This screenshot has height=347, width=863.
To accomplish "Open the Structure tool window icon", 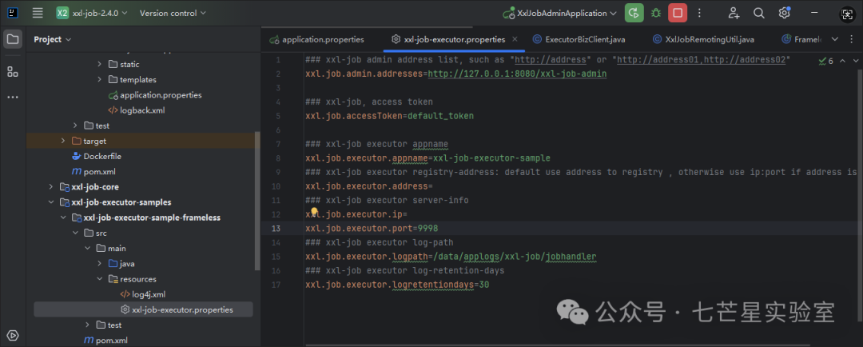I will click(x=13, y=72).
